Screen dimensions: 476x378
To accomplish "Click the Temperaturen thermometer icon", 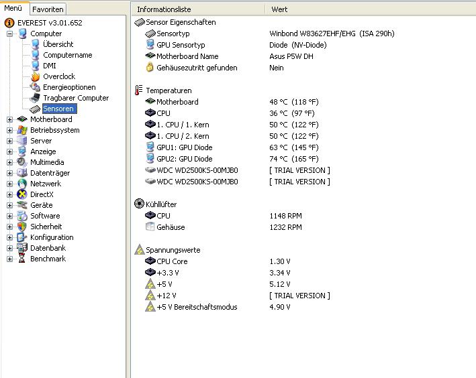I will click(x=138, y=90).
